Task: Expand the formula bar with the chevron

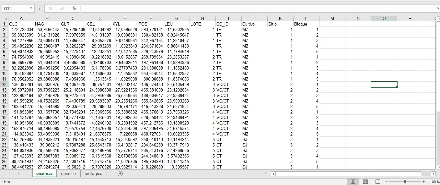Action: point(438,8)
